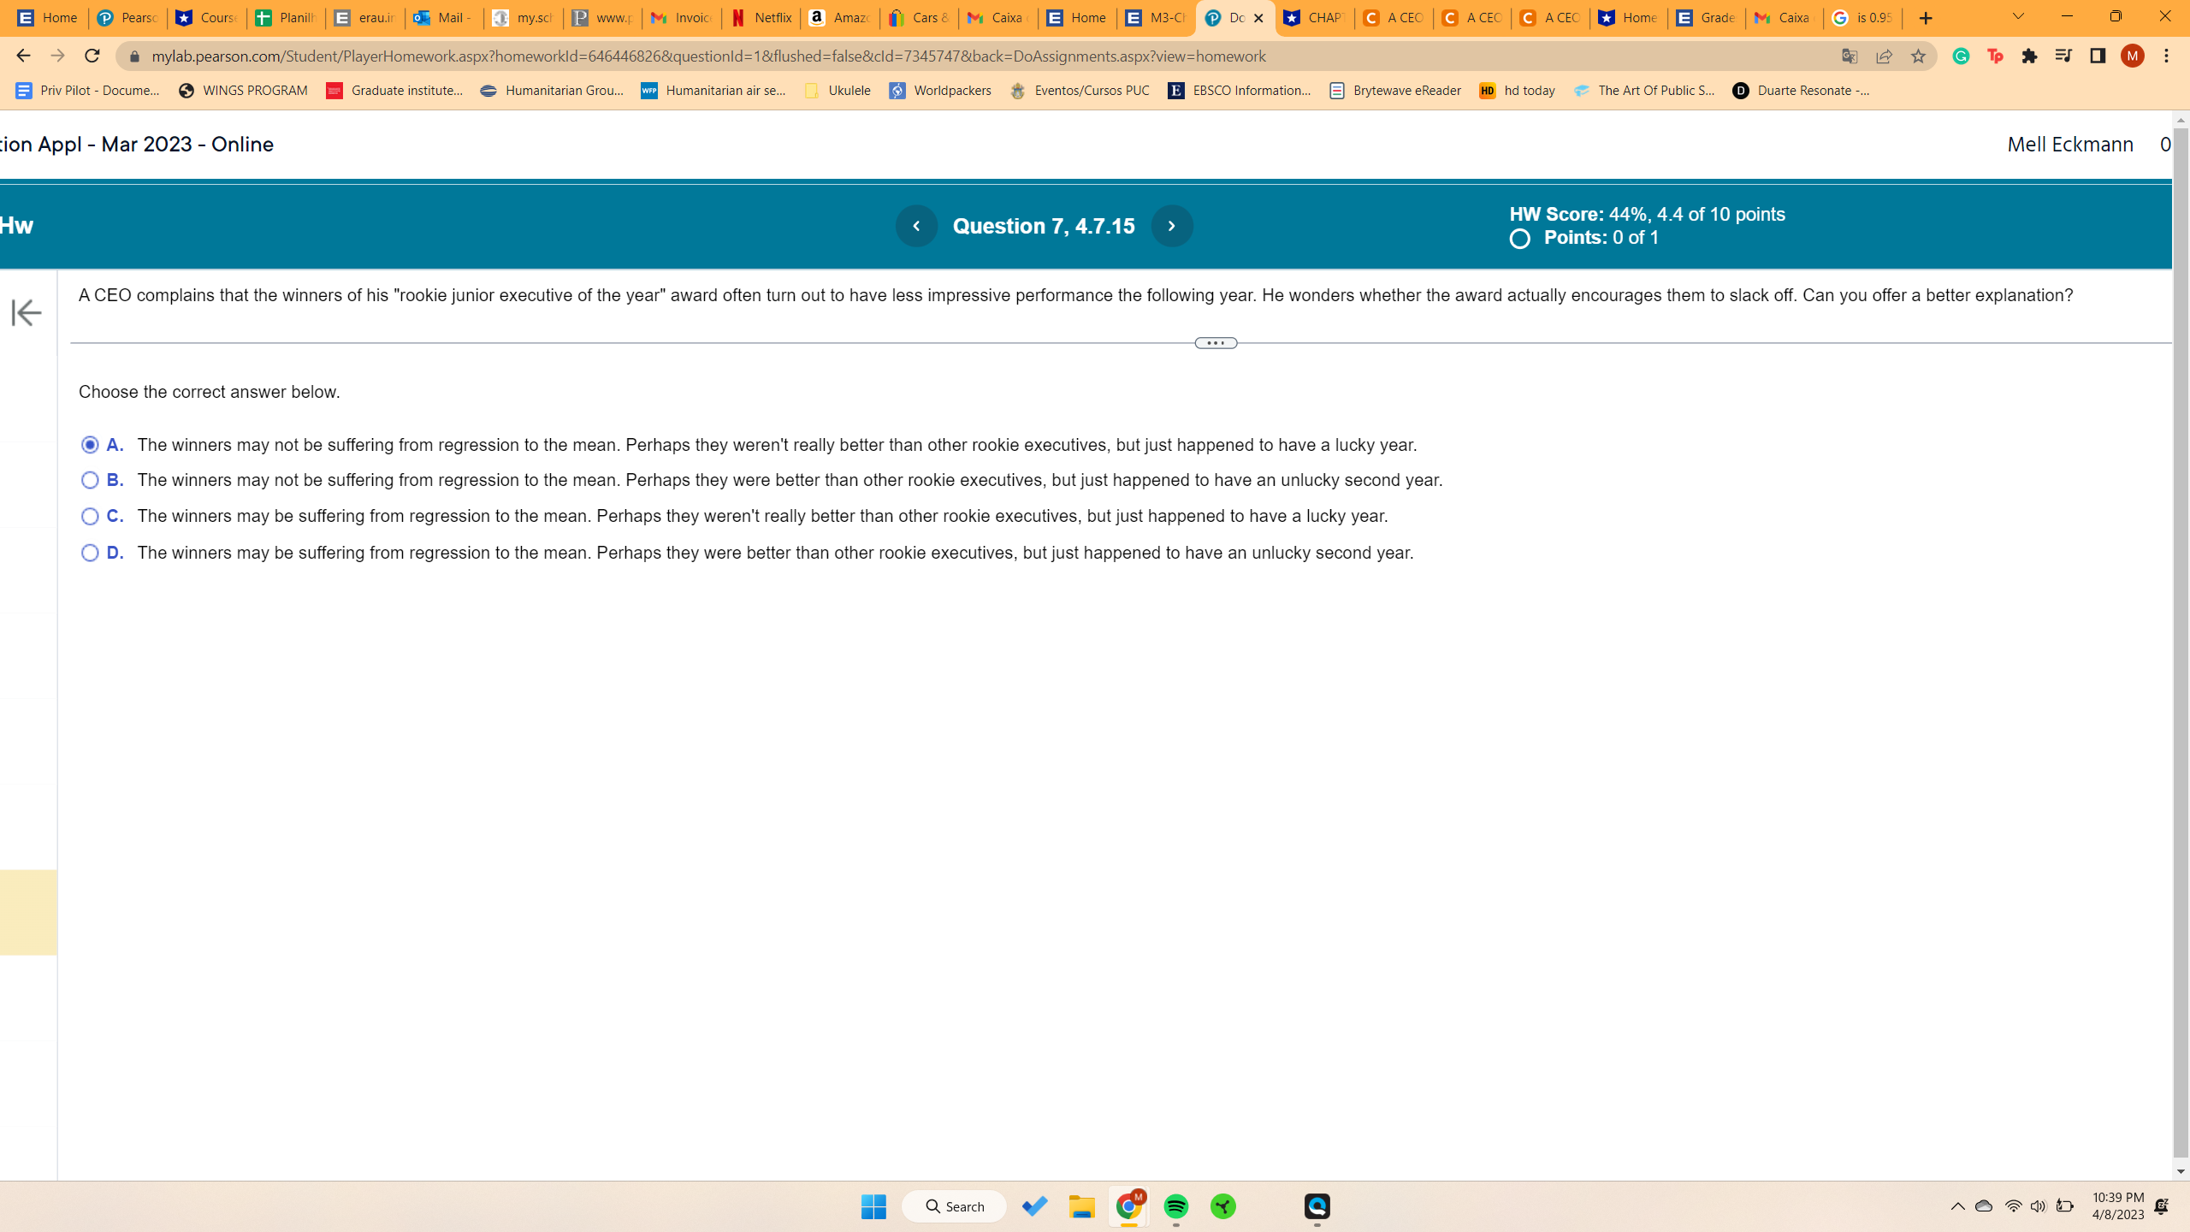Open the Ukulele bookmark folder
Screen dimensions: 2190x1232
coord(838,91)
